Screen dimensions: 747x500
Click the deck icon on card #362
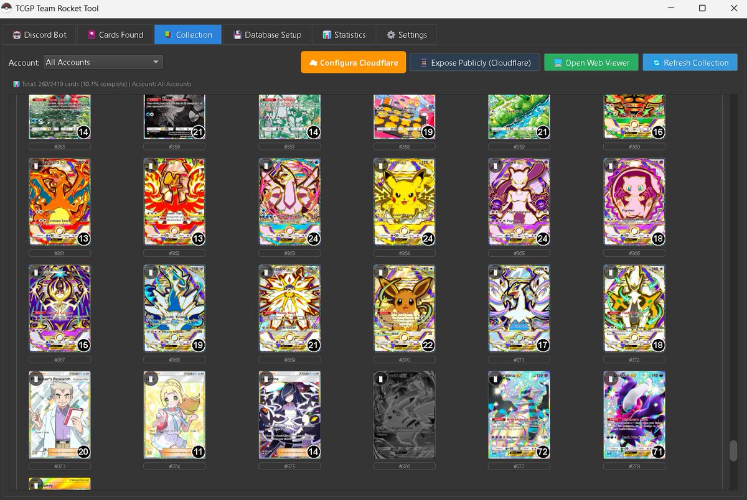[x=151, y=166]
